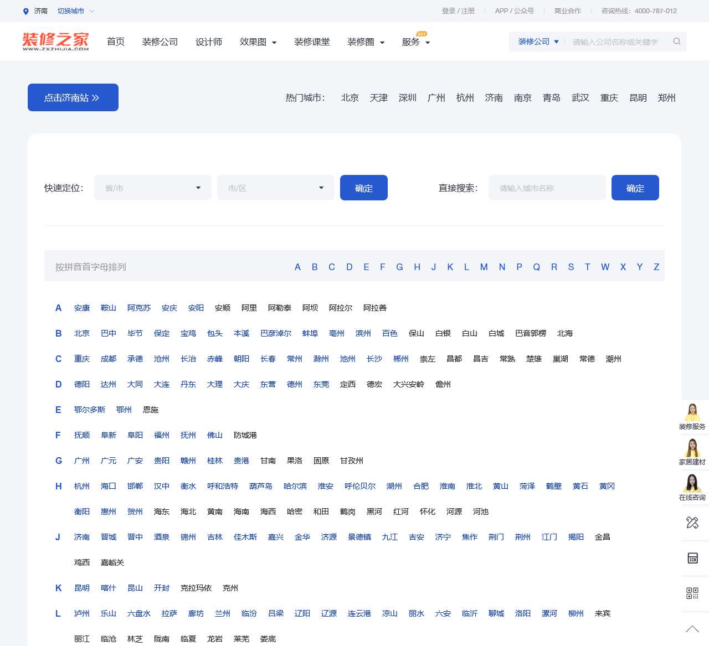Click the search magnifier icon

676,42
